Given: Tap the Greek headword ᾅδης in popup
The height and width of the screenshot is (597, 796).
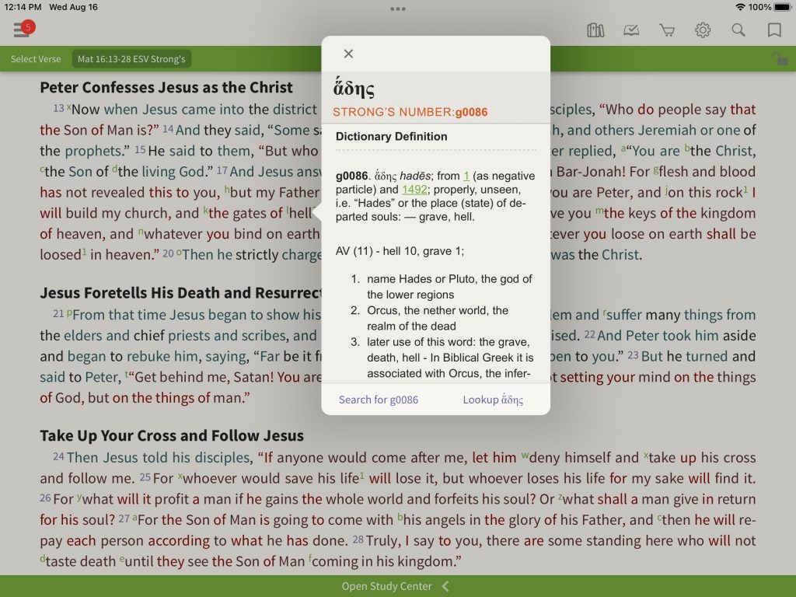Looking at the screenshot, I should click(x=354, y=87).
